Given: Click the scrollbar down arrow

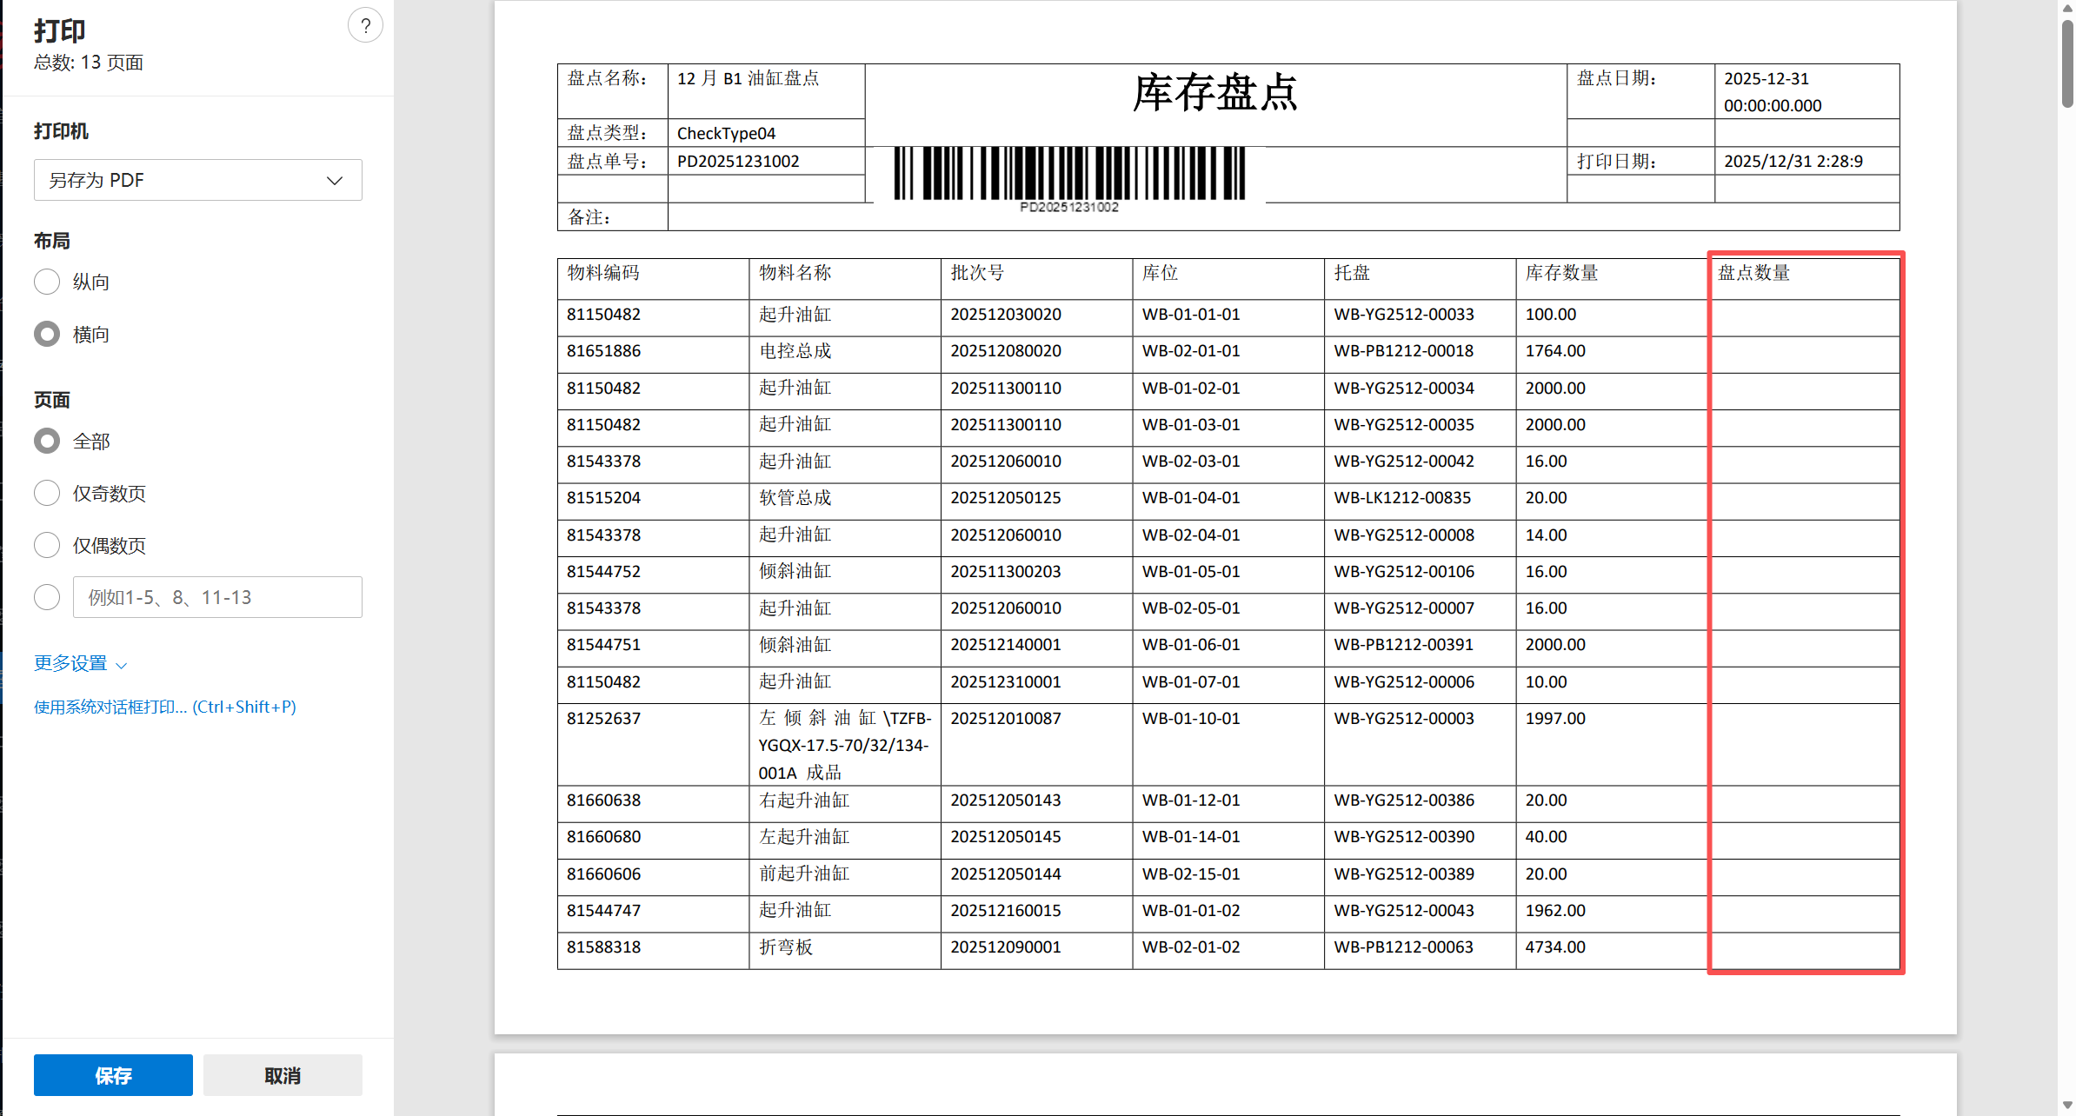Looking at the screenshot, I should click(x=2066, y=1106).
